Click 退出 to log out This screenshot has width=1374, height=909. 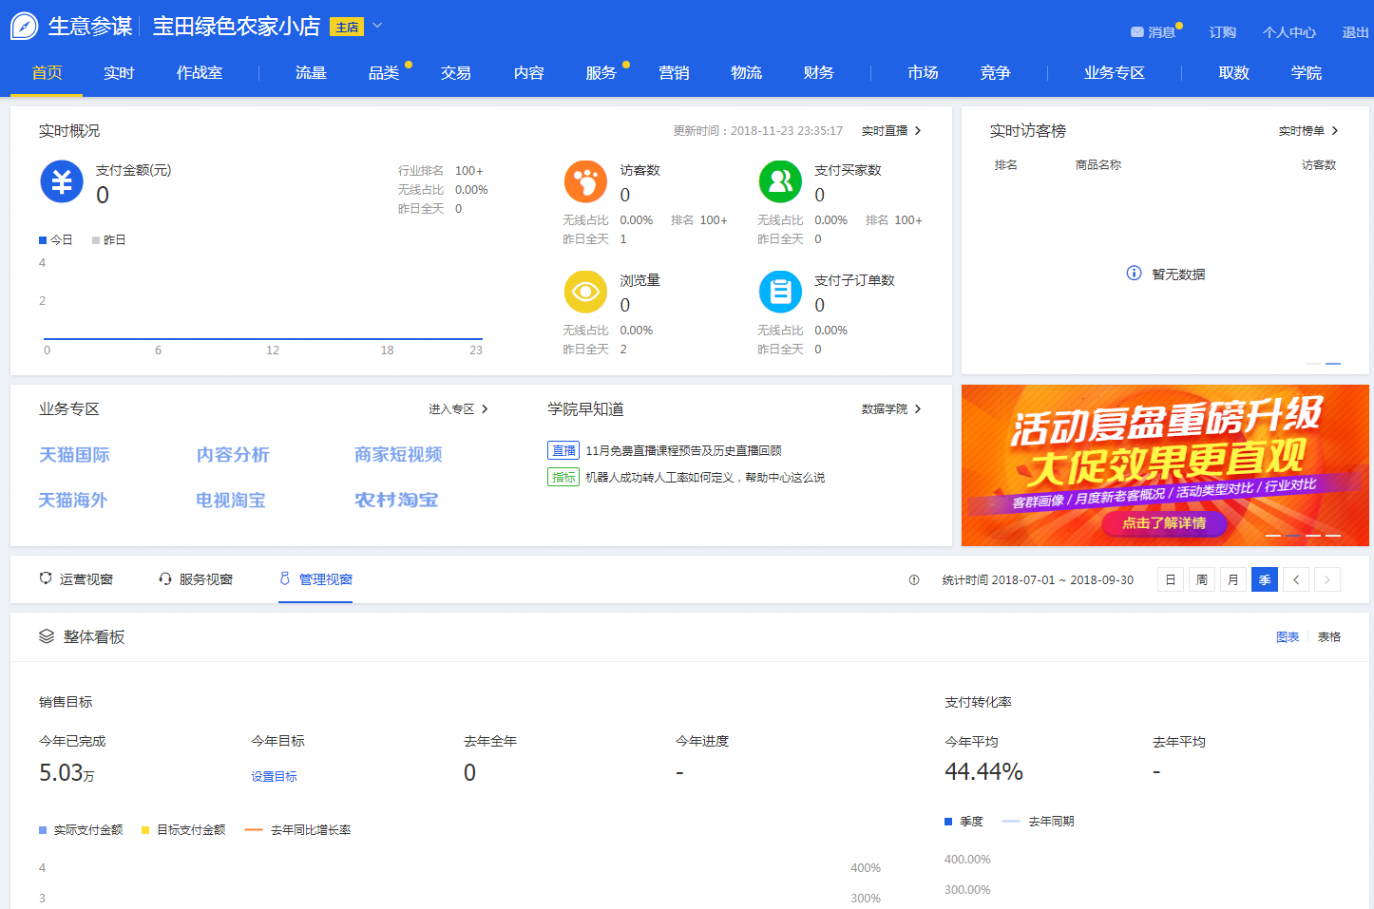click(x=1355, y=32)
